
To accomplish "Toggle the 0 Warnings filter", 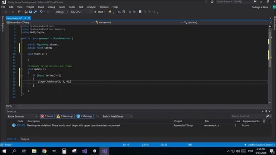I will pos(65,116).
